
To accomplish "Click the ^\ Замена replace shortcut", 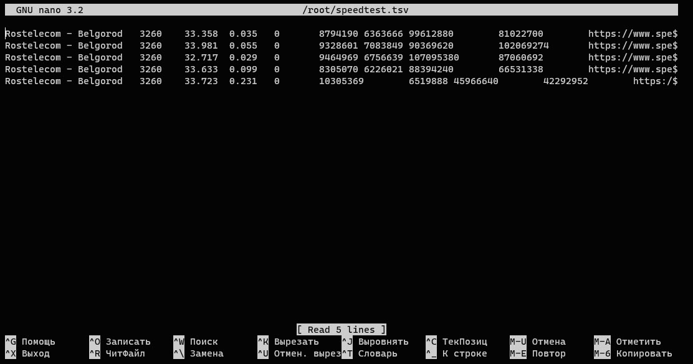I will [x=198, y=353].
